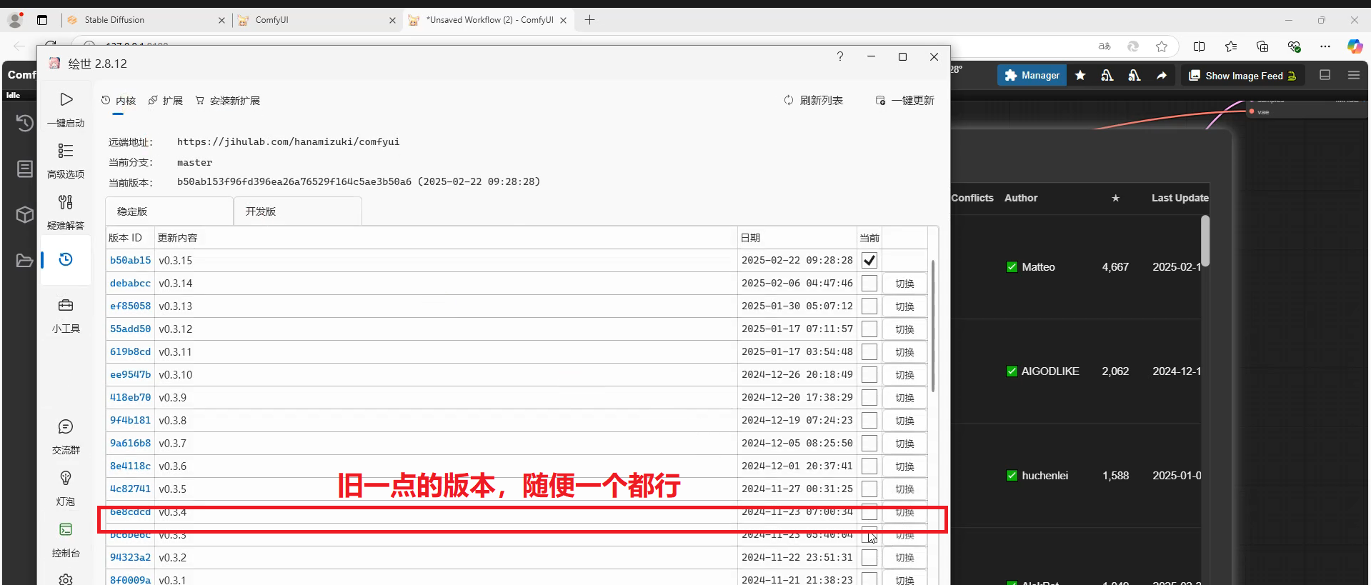
Task: Open ComfyUI hamburger menu
Action: tap(1354, 75)
